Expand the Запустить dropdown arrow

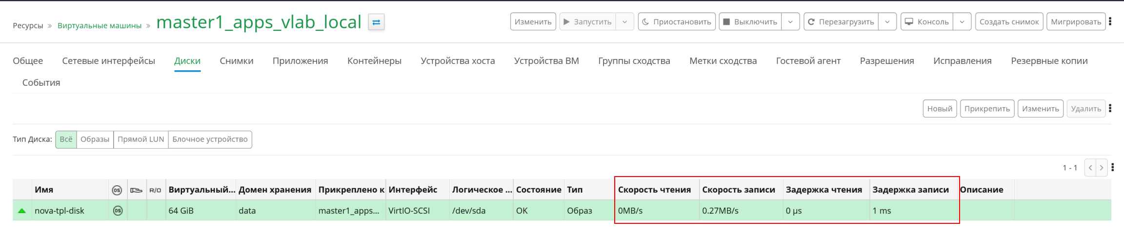pyautogui.click(x=624, y=21)
